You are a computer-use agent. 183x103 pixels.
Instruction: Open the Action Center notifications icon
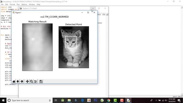pyautogui.click(x=179, y=100)
